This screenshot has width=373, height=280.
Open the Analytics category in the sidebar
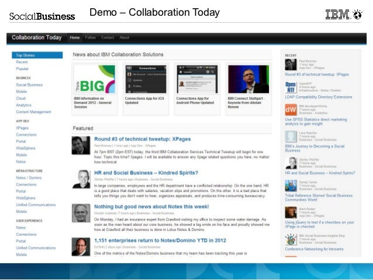(23, 105)
